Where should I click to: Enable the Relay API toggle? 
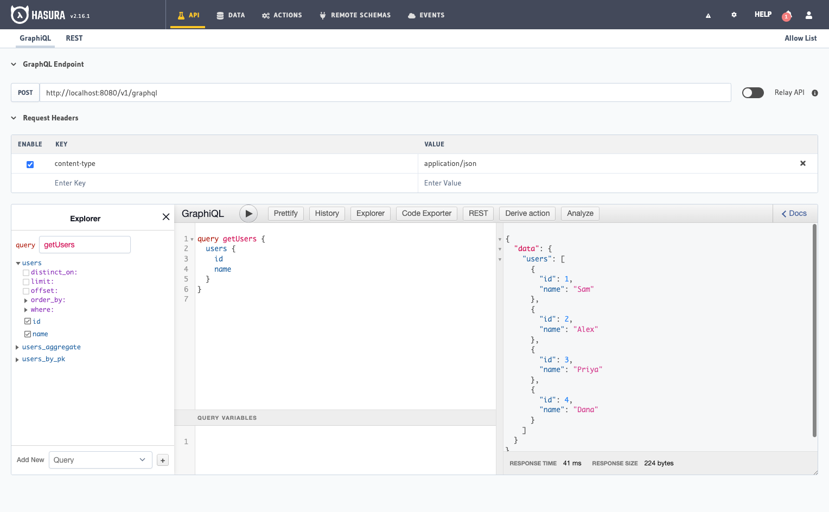(x=753, y=92)
